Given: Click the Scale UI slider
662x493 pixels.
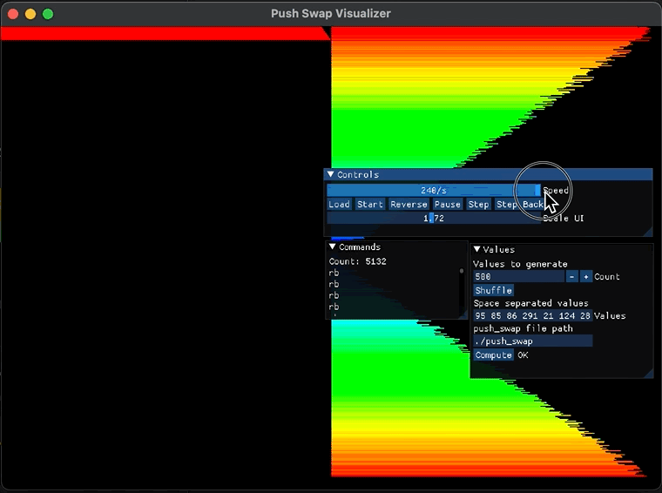Looking at the screenshot, I should pos(433,219).
